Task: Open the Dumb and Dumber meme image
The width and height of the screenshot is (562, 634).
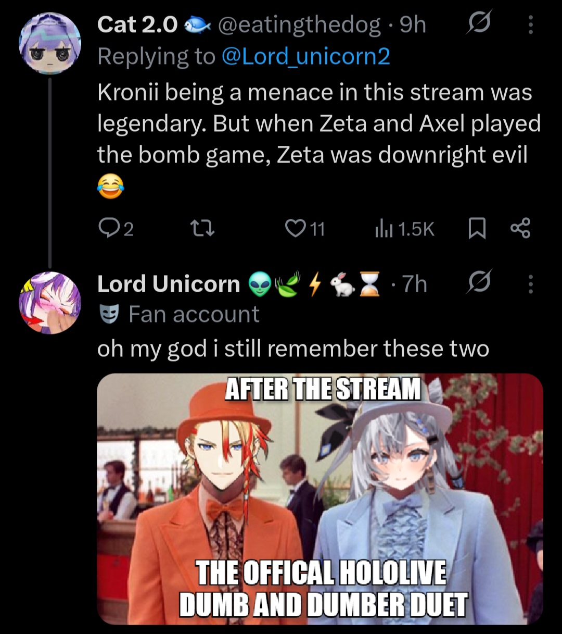Action: click(320, 499)
